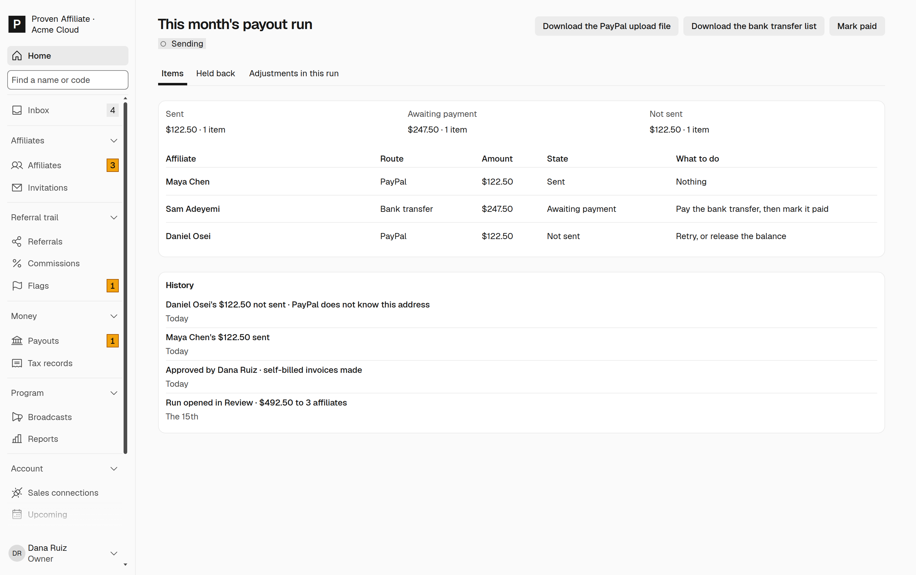Click history entry 'Run opened in Review'
The image size is (916, 575).
pos(521,409)
